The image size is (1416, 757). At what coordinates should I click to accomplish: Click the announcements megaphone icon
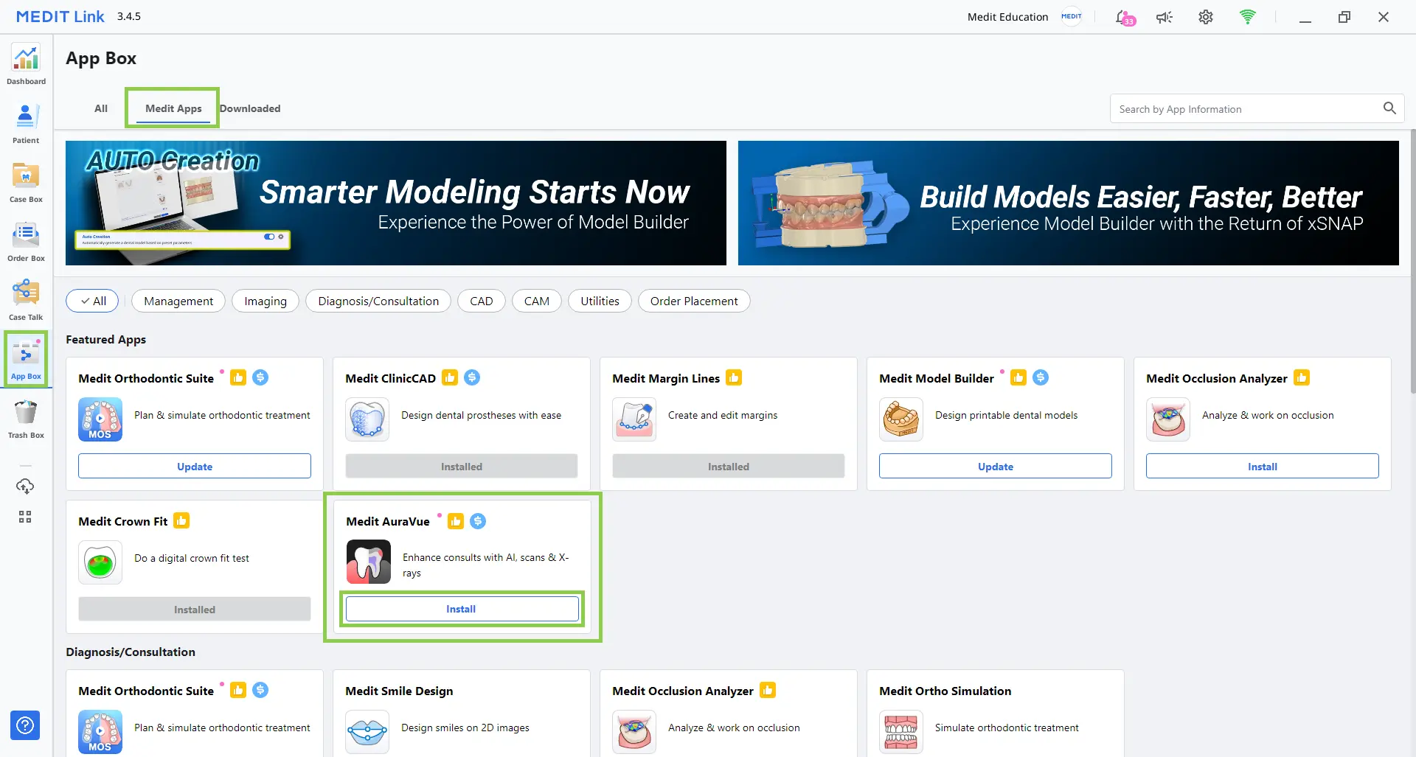1165,17
